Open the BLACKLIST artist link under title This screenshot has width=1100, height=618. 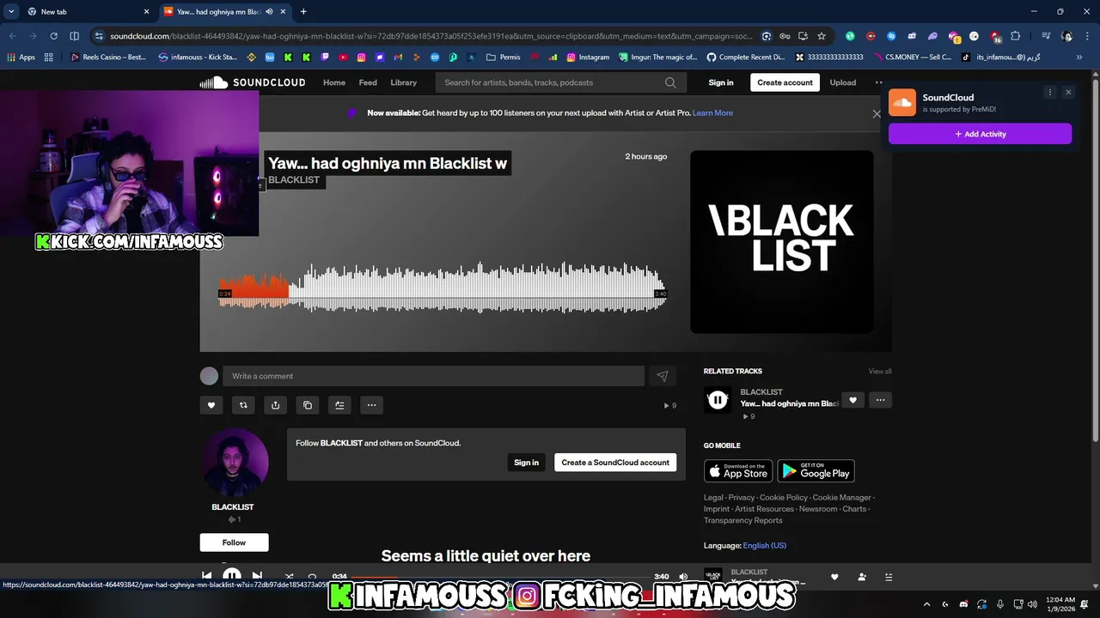[294, 179]
